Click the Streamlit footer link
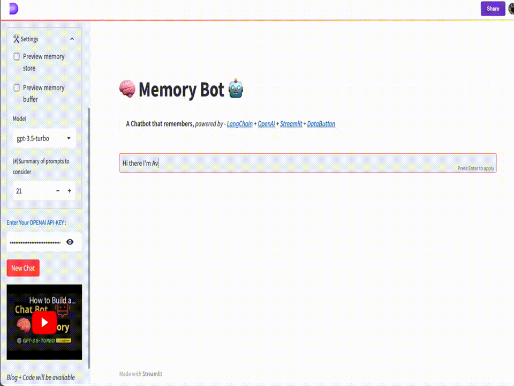Viewport: 514px width, 386px height. click(x=152, y=374)
